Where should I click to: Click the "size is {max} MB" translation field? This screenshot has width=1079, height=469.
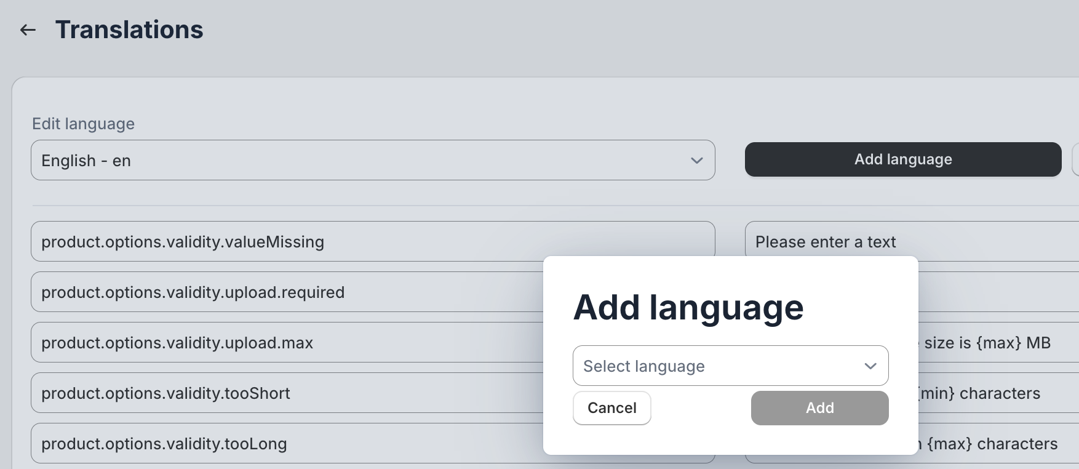[x=997, y=343]
